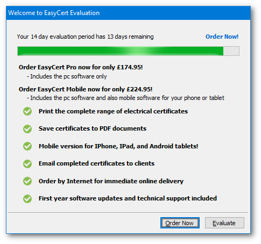Open the Order Now! link at top right
This screenshot has height=244, width=261.
222,37
